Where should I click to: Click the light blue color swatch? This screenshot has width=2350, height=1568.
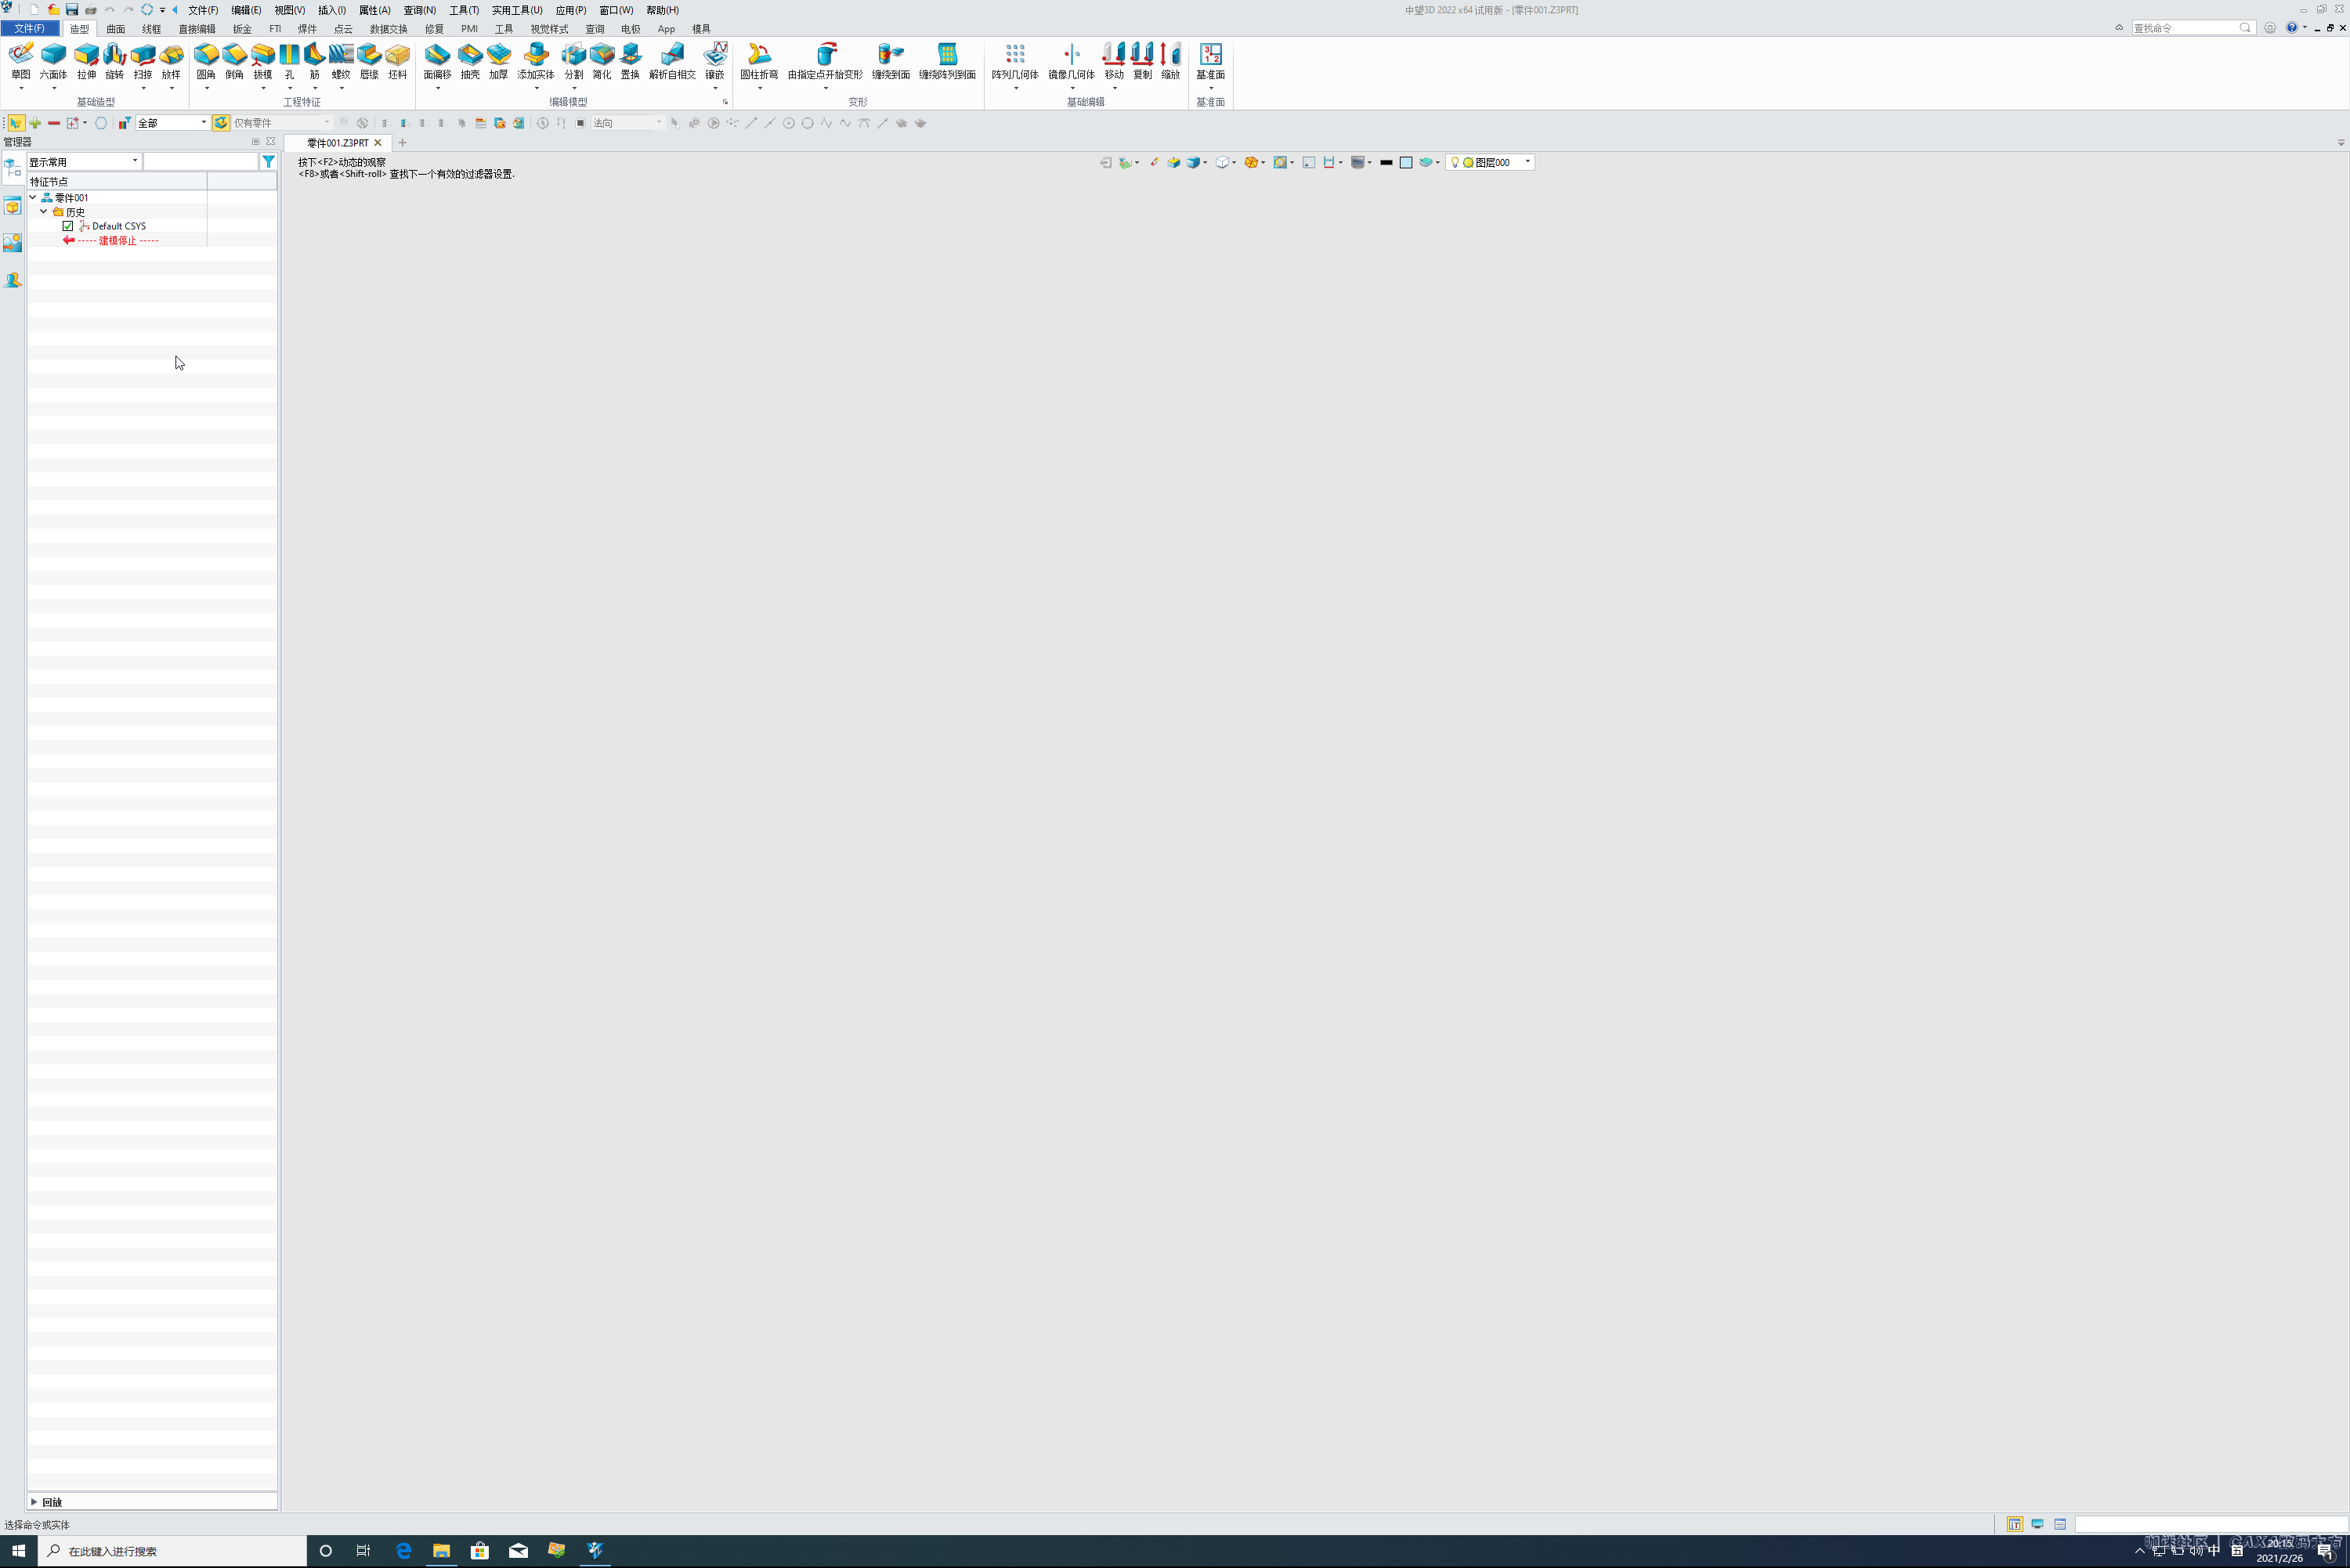tap(1406, 162)
